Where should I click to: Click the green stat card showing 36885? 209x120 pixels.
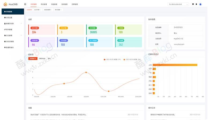click(x=100, y=30)
